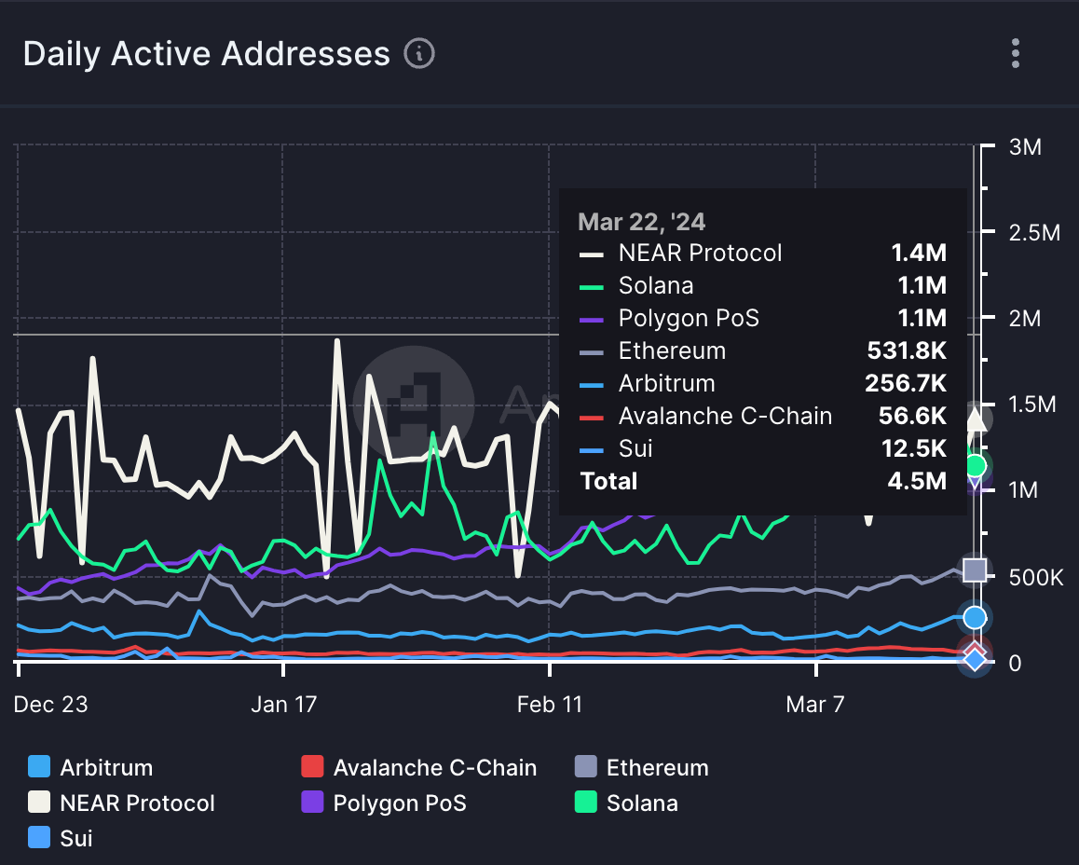Screen dimensions: 1079x865
Task: Click the Sui blue diamond data marker
Action: (x=975, y=660)
